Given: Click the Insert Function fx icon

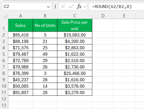Looking at the screenshot, I should (79, 6).
